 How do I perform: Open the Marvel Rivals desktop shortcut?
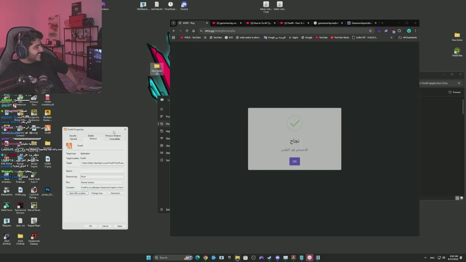pos(34,207)
